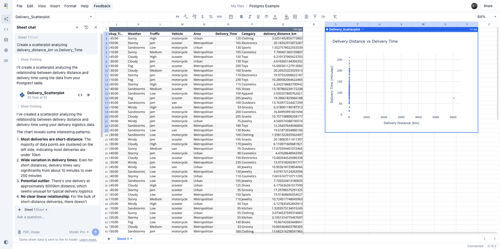Click the Share button

coord(489,6)
